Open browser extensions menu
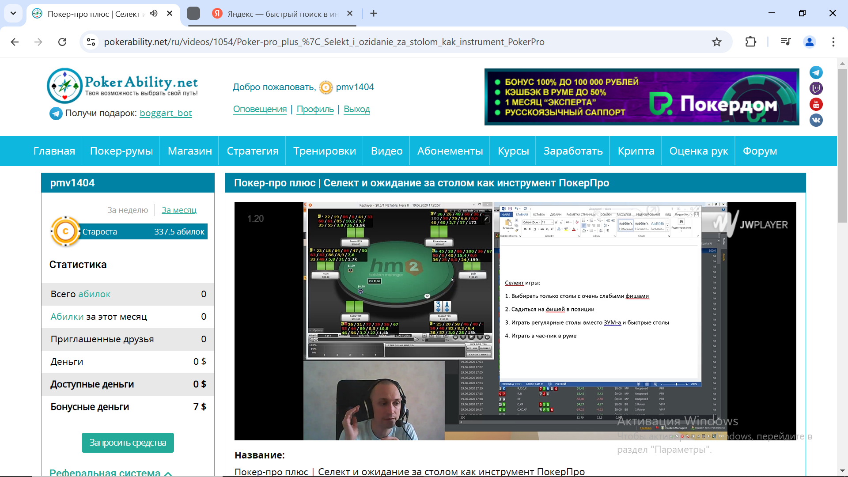The image size is (848, 477). point(751,42)
